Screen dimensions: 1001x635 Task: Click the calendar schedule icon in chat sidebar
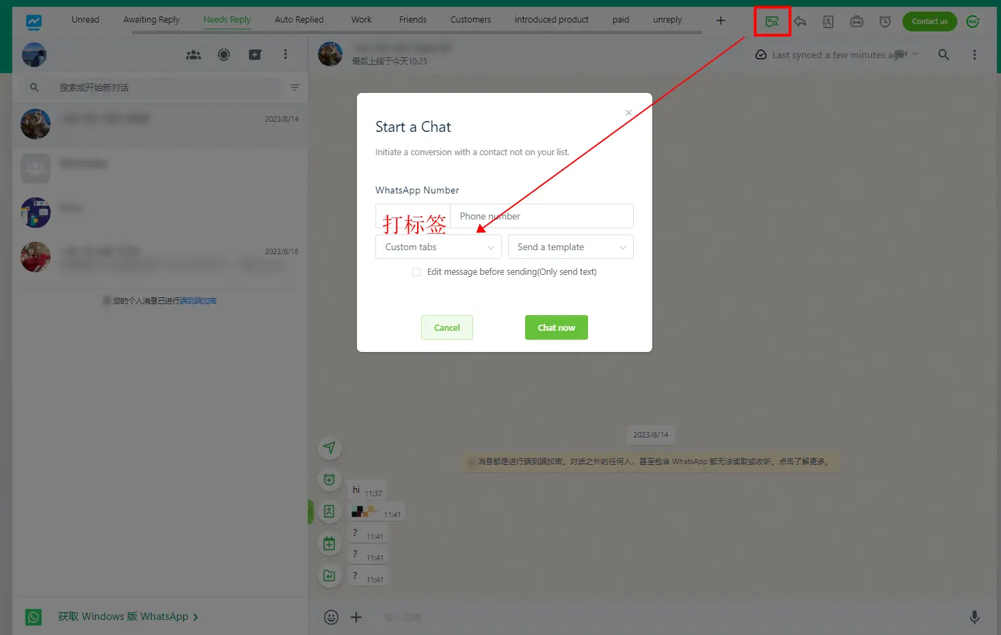point(330,543)
